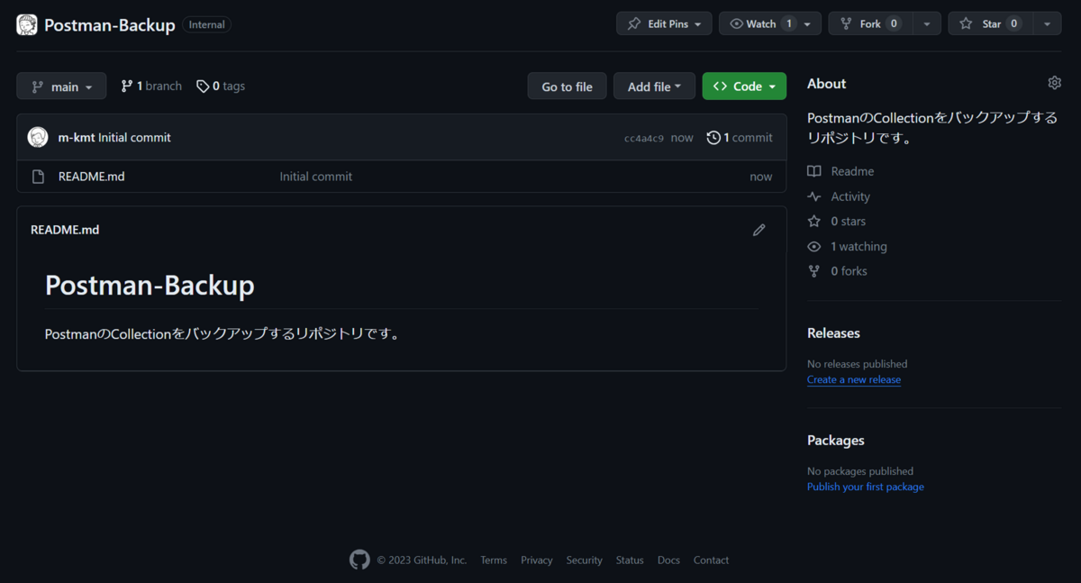The height and width of the screenshot is (583, 1081).
Task: Open the Initial commit link in README.md row
Action: click(315, 177)
